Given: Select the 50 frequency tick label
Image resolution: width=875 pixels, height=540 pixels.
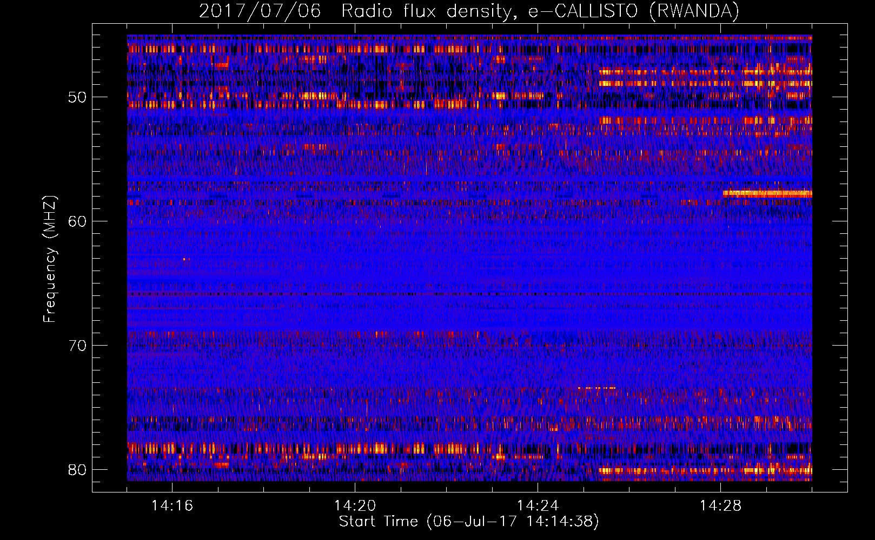Looking at the screenshot, I should [77, 97].
